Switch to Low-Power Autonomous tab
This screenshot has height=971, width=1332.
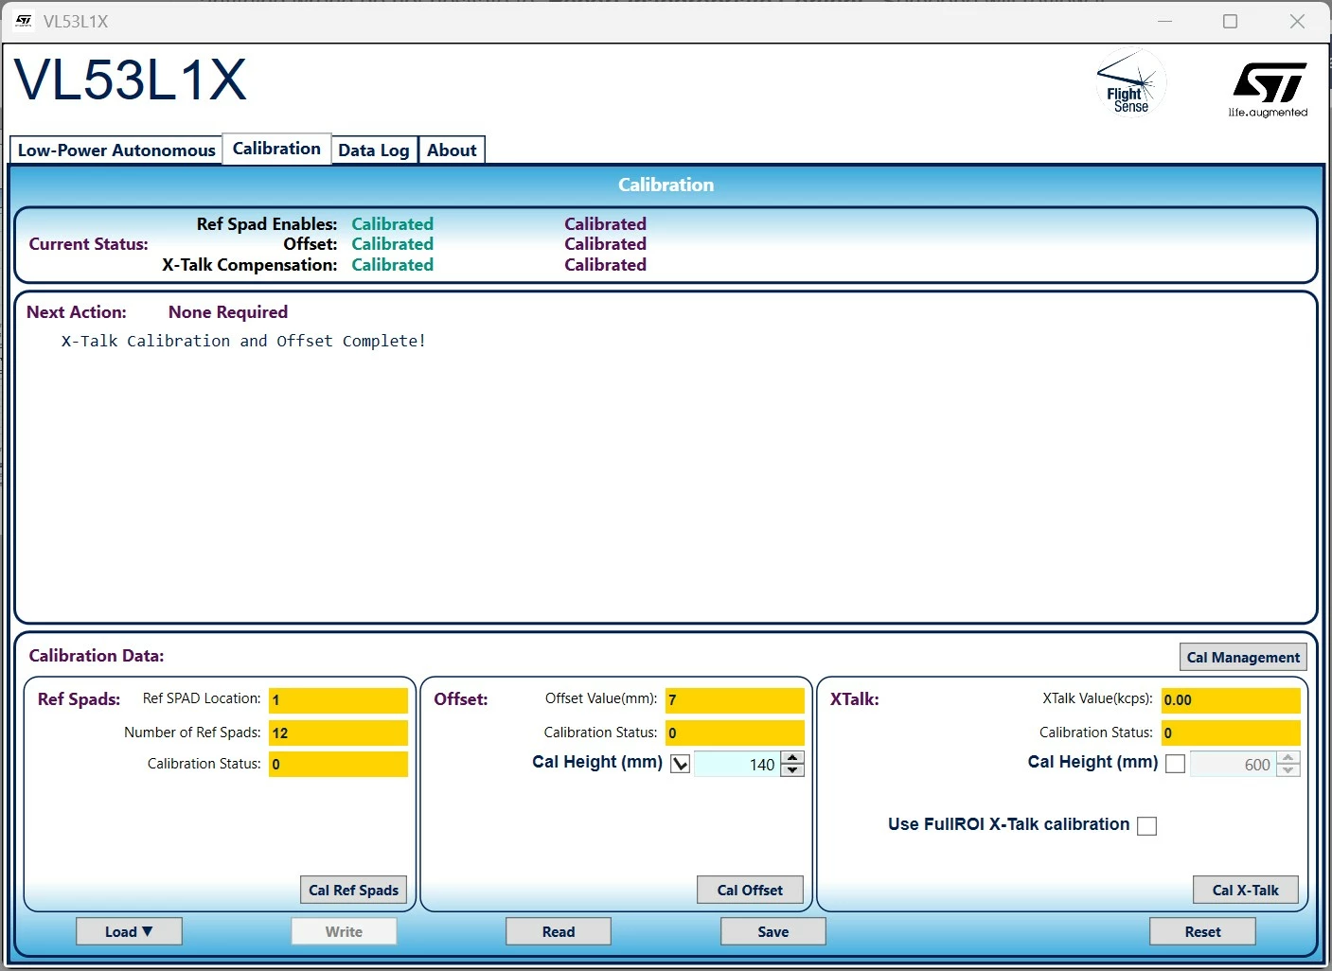[x=116, y=150]
